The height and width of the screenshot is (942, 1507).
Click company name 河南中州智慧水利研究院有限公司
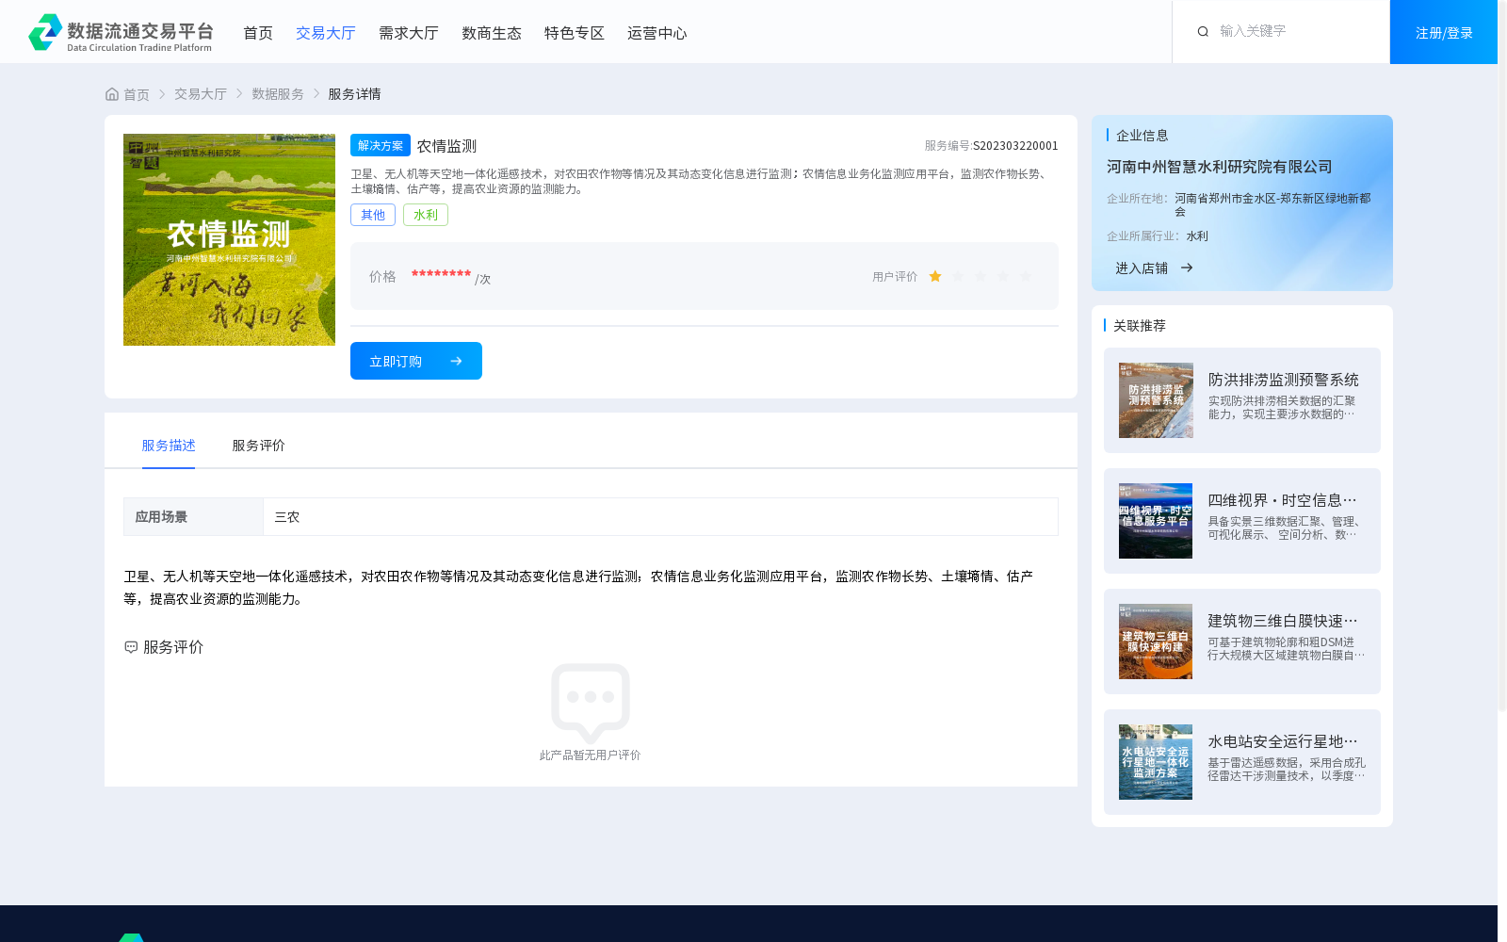click(x=1219, y=167)
